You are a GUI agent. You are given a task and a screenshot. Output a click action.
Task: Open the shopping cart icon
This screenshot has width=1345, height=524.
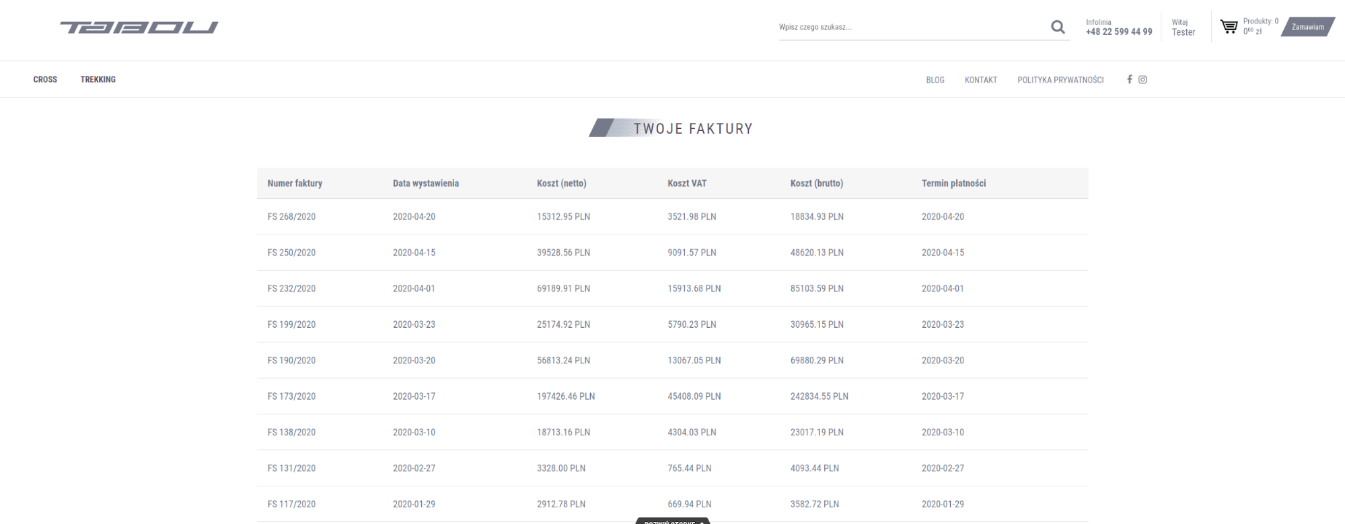click(x=1229, y=27)
